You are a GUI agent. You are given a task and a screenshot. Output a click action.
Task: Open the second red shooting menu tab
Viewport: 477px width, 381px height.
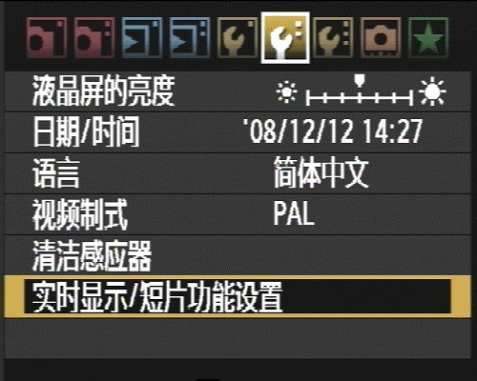94,38
